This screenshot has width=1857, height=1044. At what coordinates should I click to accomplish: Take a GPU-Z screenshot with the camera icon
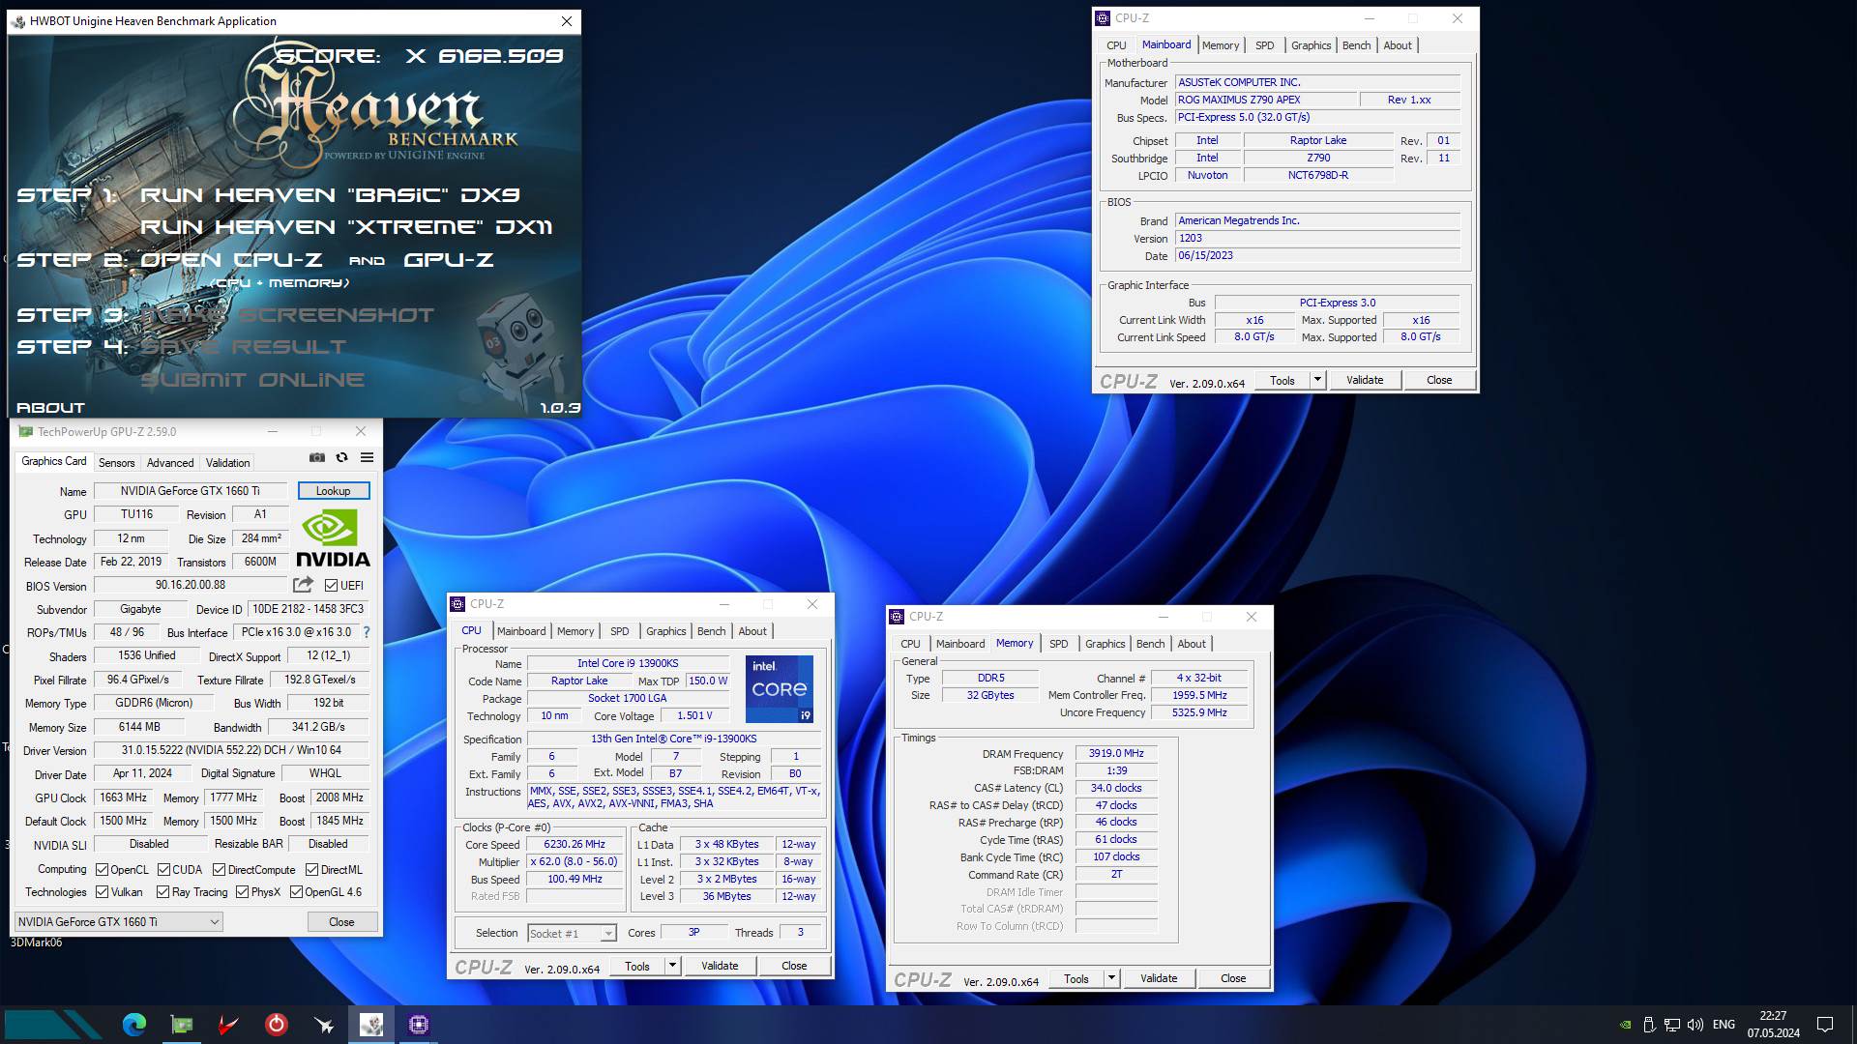(317, 457)
